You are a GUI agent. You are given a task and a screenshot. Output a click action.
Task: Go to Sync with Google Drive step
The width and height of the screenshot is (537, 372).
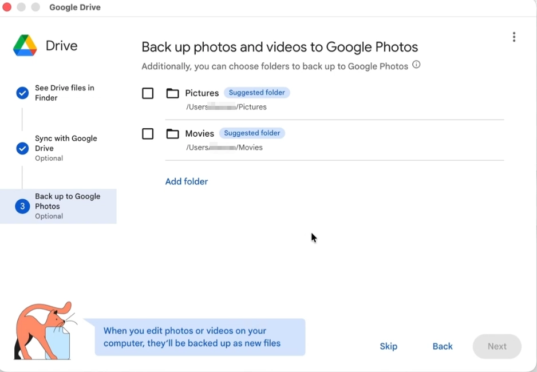66,148
